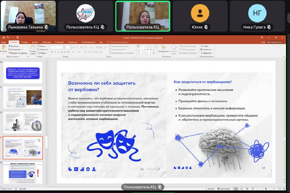290x193 pixels.
Task: Toggle the Comments (Примечания) pane
Action: pos(223,189)
